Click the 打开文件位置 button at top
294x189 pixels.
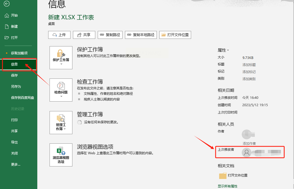[175, 35]
